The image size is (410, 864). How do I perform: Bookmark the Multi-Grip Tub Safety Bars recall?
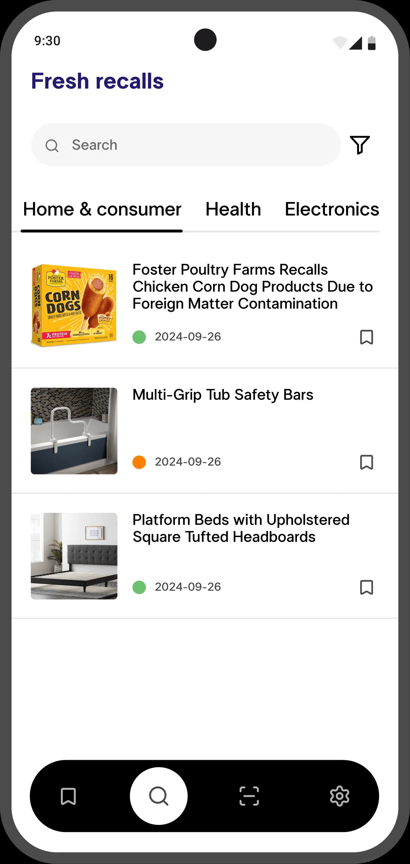tap(366, 462)
